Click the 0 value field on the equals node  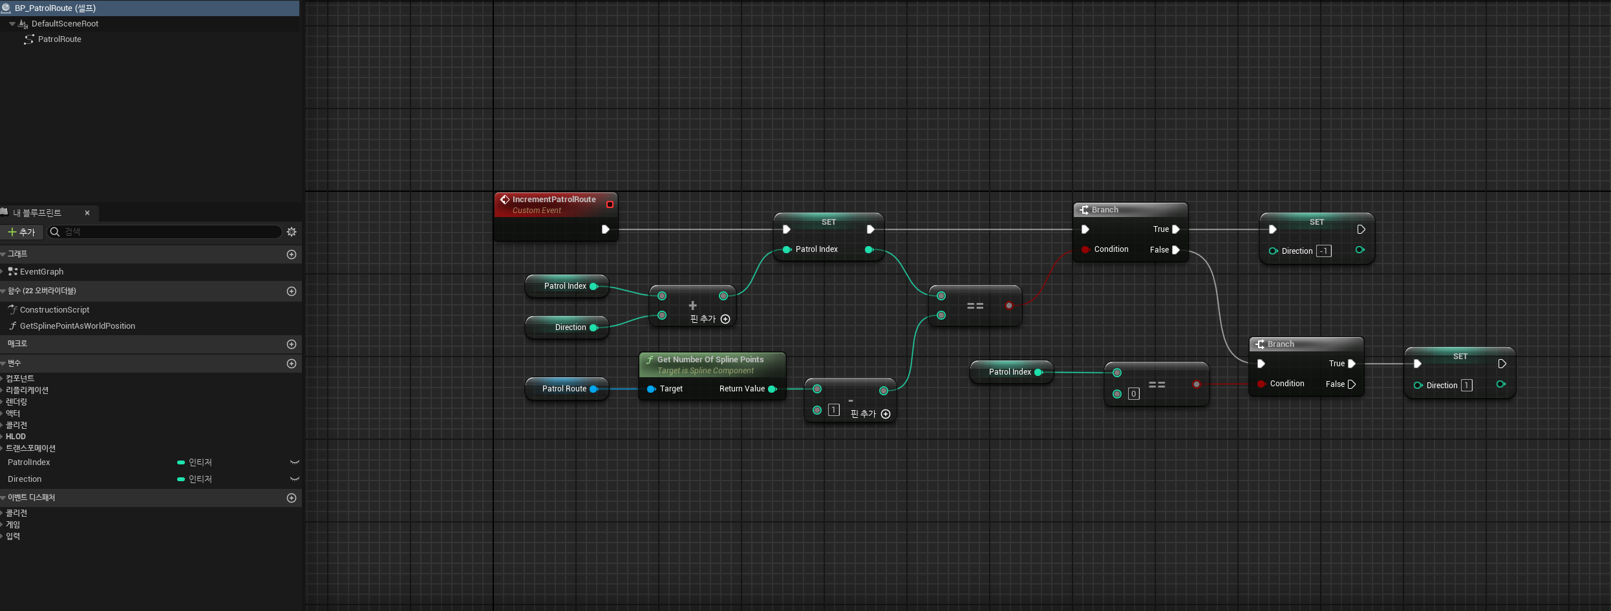pyautogui.click(x=1134, y=394)
